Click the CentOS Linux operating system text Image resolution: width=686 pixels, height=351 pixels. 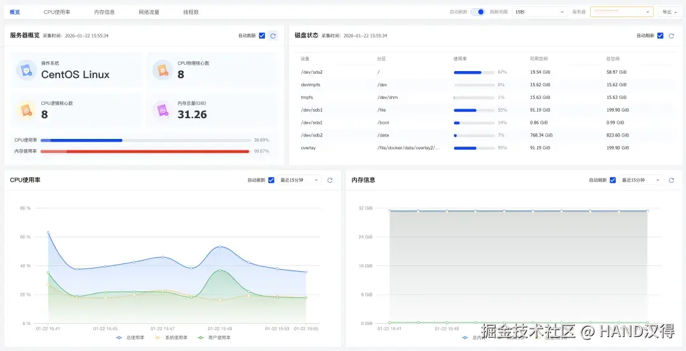pyautogui.click(x=75, y=75)
